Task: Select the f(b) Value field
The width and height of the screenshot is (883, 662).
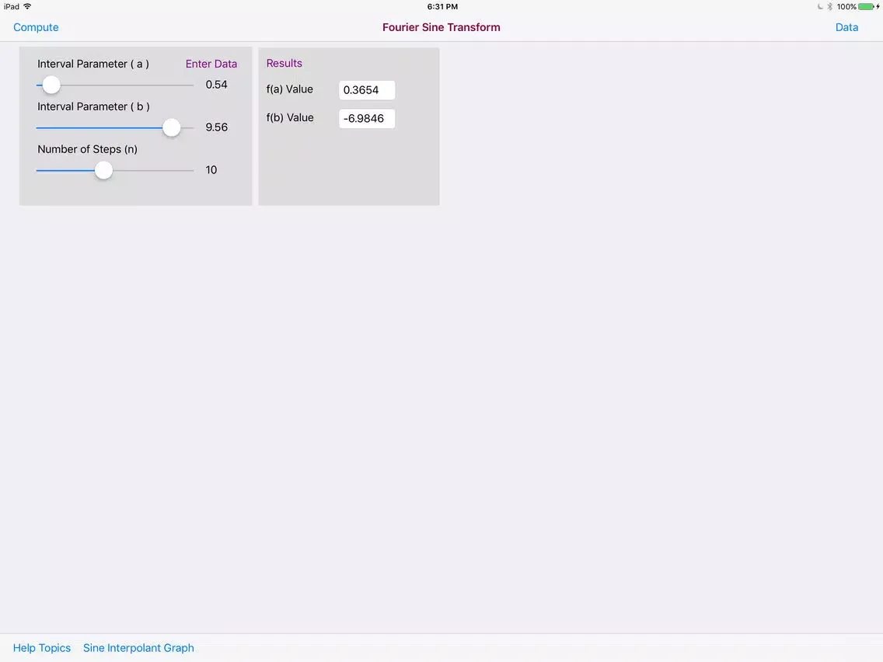Action: click(367, 118)
